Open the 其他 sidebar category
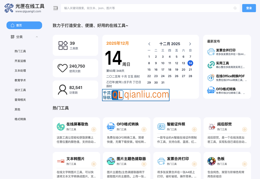The width and height of the screenshot is (260, 179). (18, 109)
